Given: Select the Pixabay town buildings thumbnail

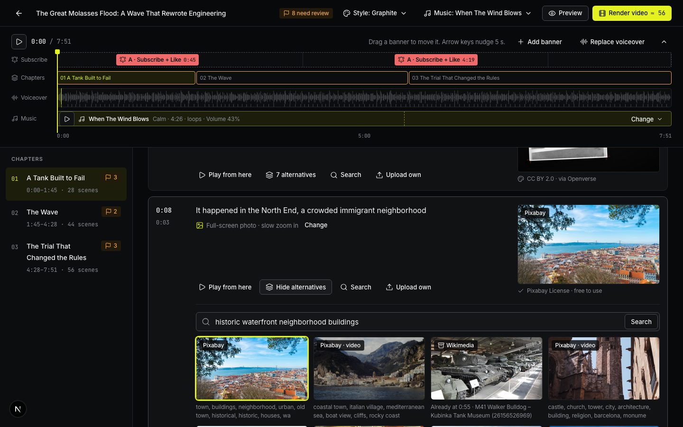Looking at the screenshot, I should (252, 369).
